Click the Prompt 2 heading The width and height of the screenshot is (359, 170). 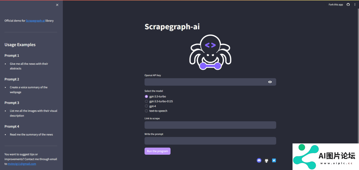pyautogui.click(x=12, y=79)
